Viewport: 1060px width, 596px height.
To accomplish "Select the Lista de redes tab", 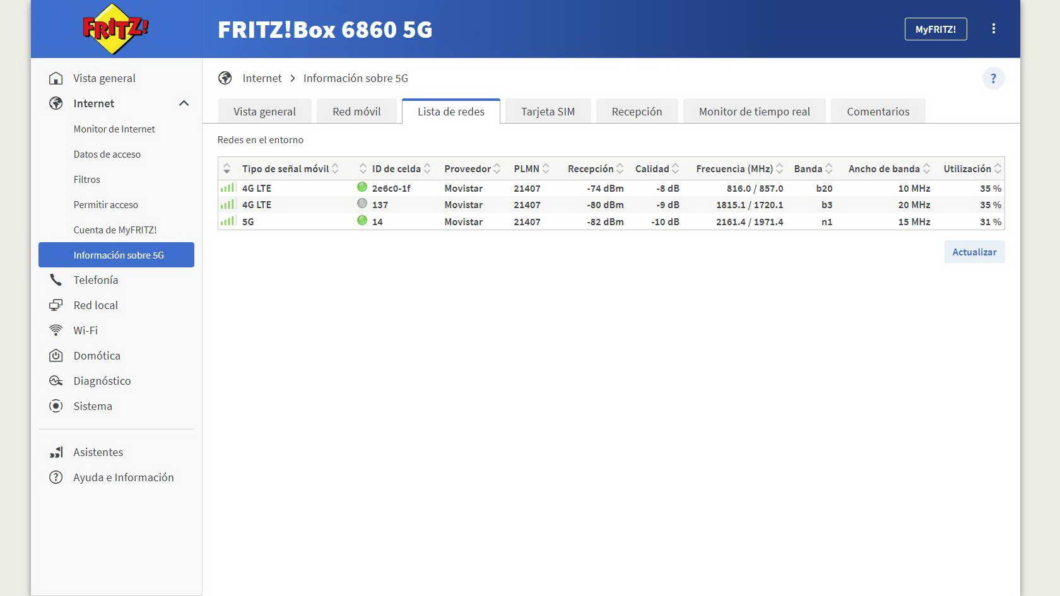I will 451,112.
